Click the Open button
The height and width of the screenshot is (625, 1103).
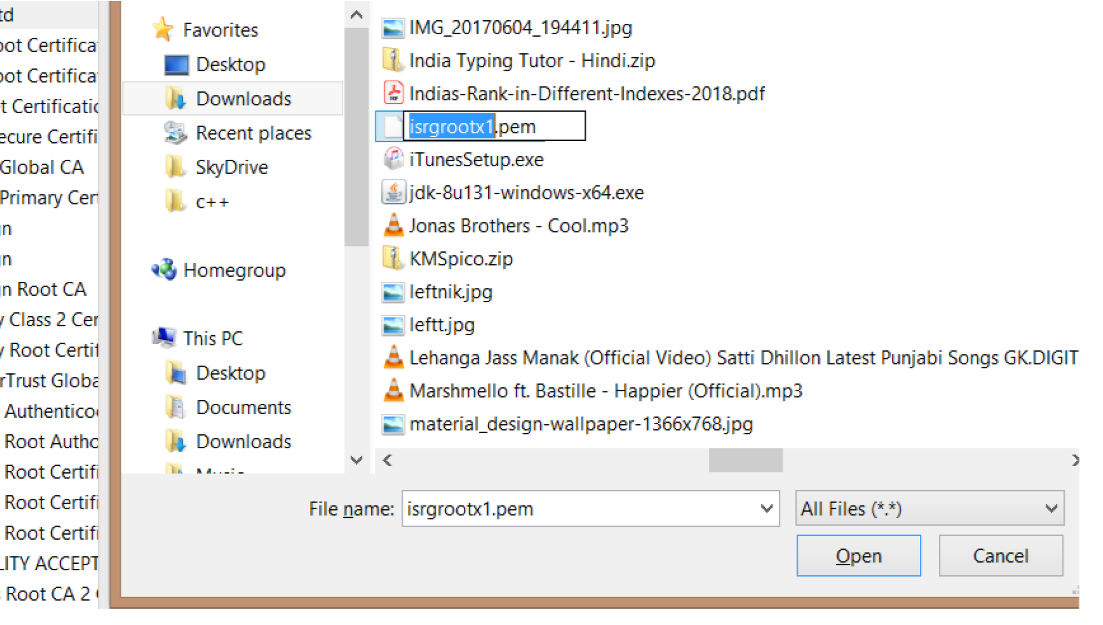(x=858, y=555)
